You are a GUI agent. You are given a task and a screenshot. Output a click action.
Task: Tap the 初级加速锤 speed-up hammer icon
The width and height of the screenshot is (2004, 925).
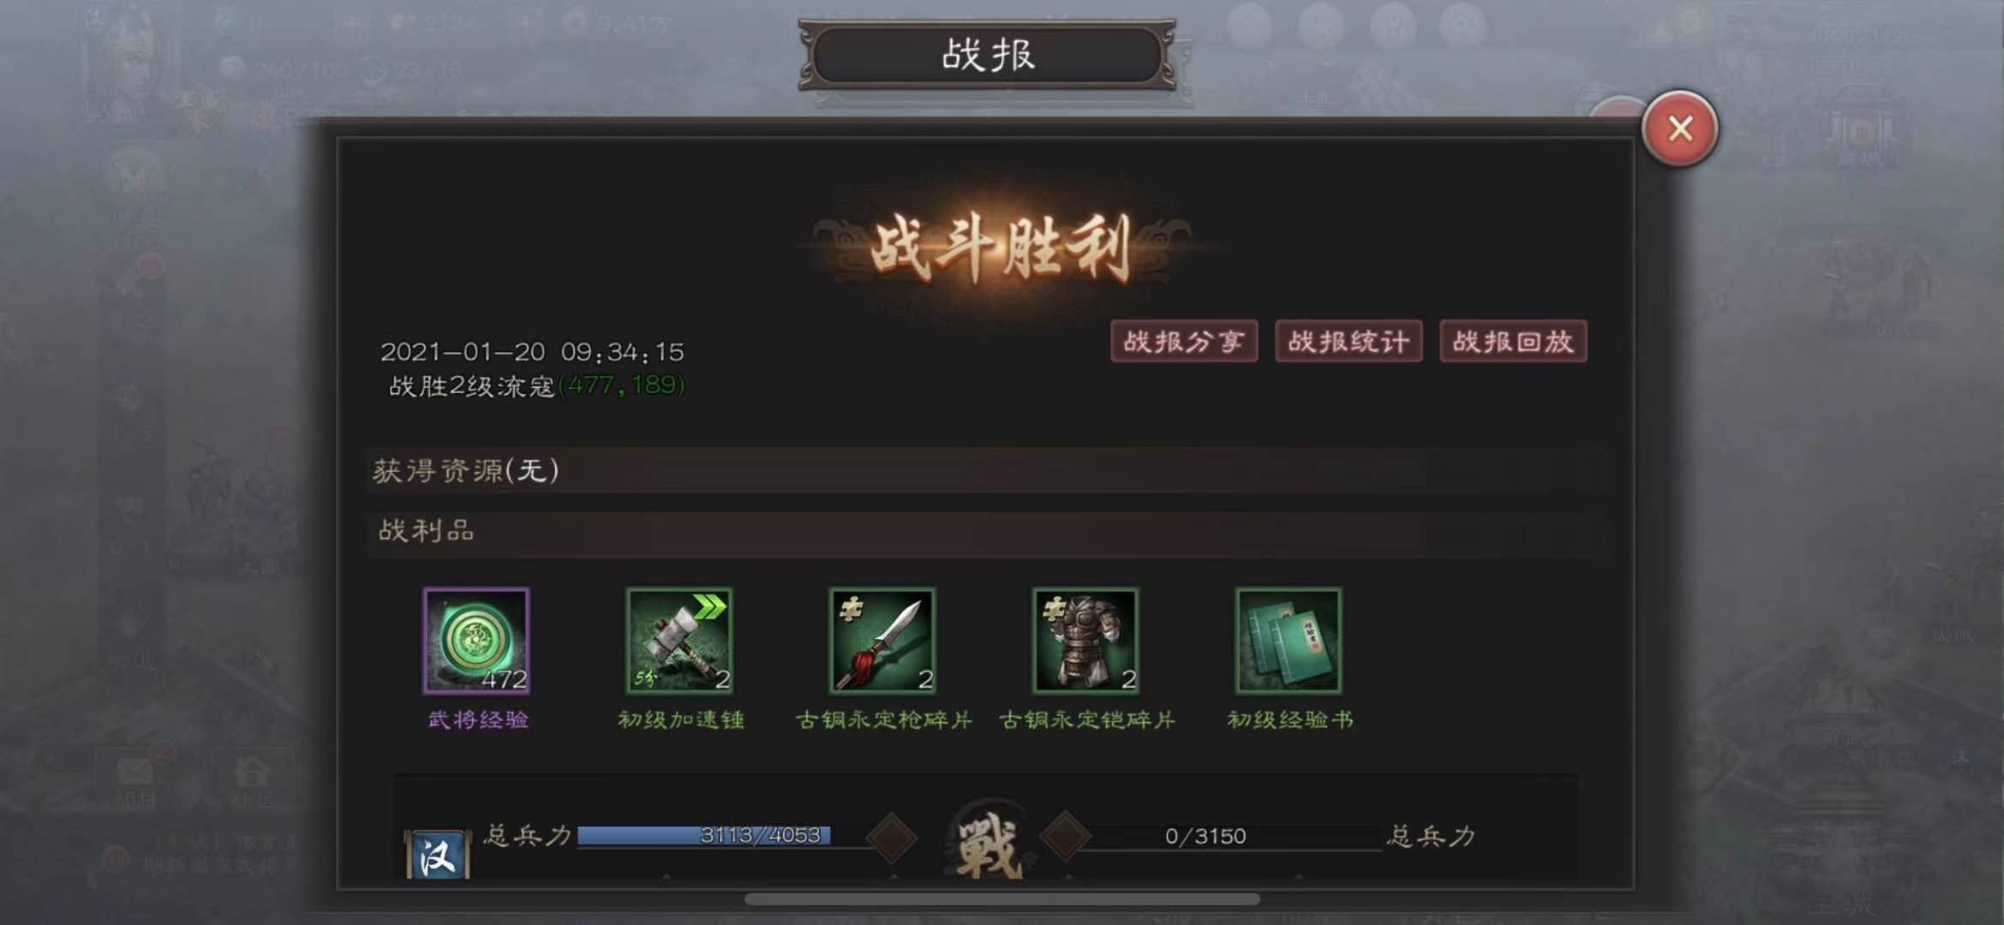[679, 641]
